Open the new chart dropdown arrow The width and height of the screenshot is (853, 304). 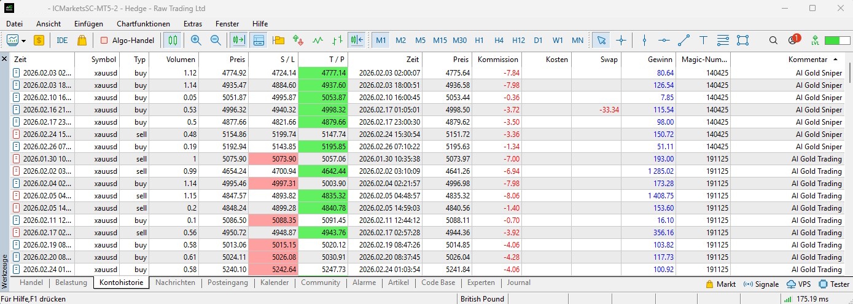tap(23, 41)
